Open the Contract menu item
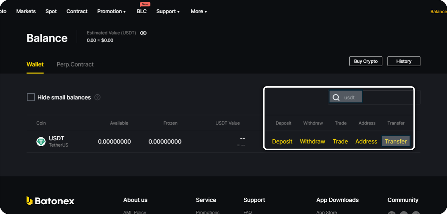447x214 pixels. point(77,11)
